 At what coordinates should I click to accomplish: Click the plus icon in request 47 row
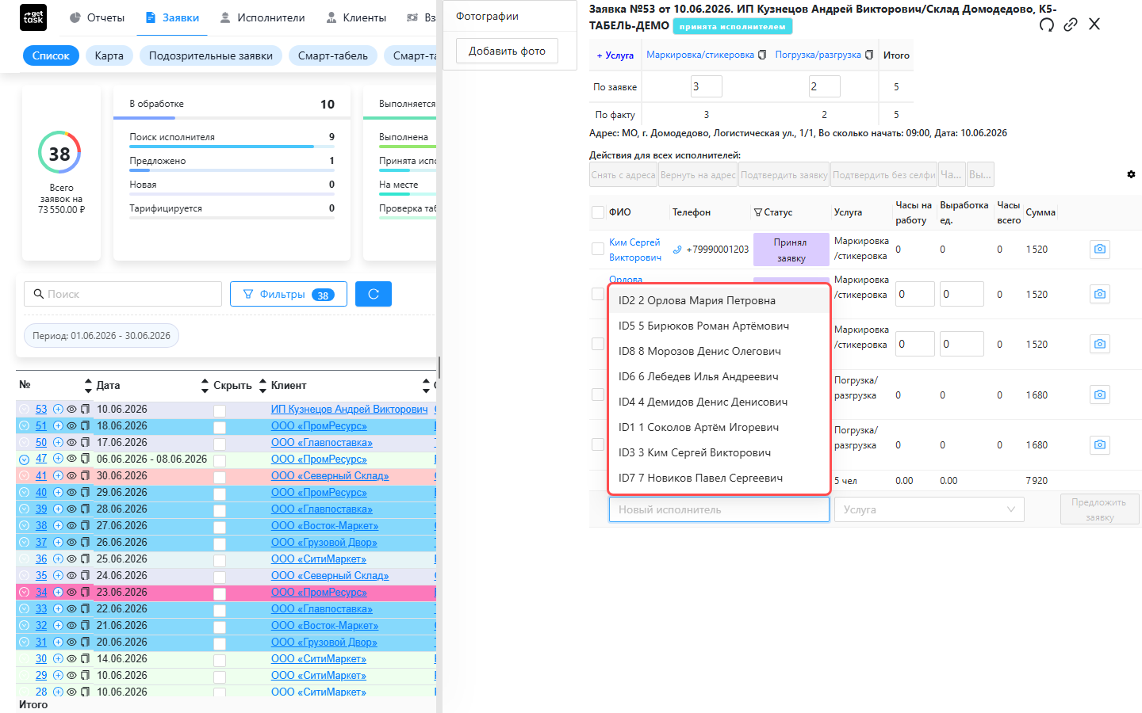[x=58, y=459]
